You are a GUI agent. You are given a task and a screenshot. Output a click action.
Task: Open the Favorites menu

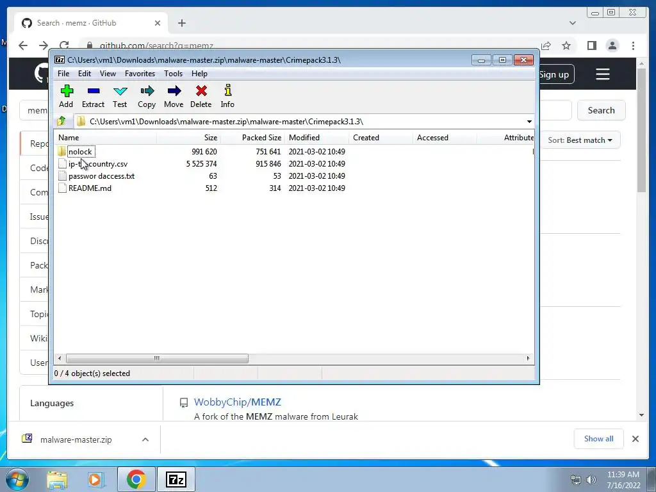click(140, 74)
